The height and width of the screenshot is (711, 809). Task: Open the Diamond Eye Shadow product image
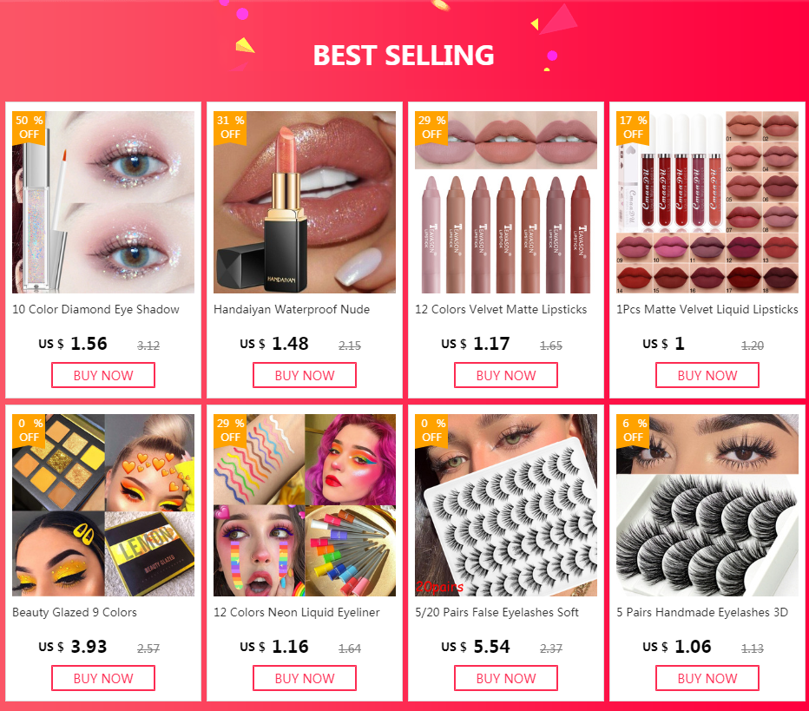click(103, 202)
